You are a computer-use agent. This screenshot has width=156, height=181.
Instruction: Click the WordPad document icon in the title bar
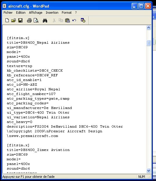click(x=4, y=6)
